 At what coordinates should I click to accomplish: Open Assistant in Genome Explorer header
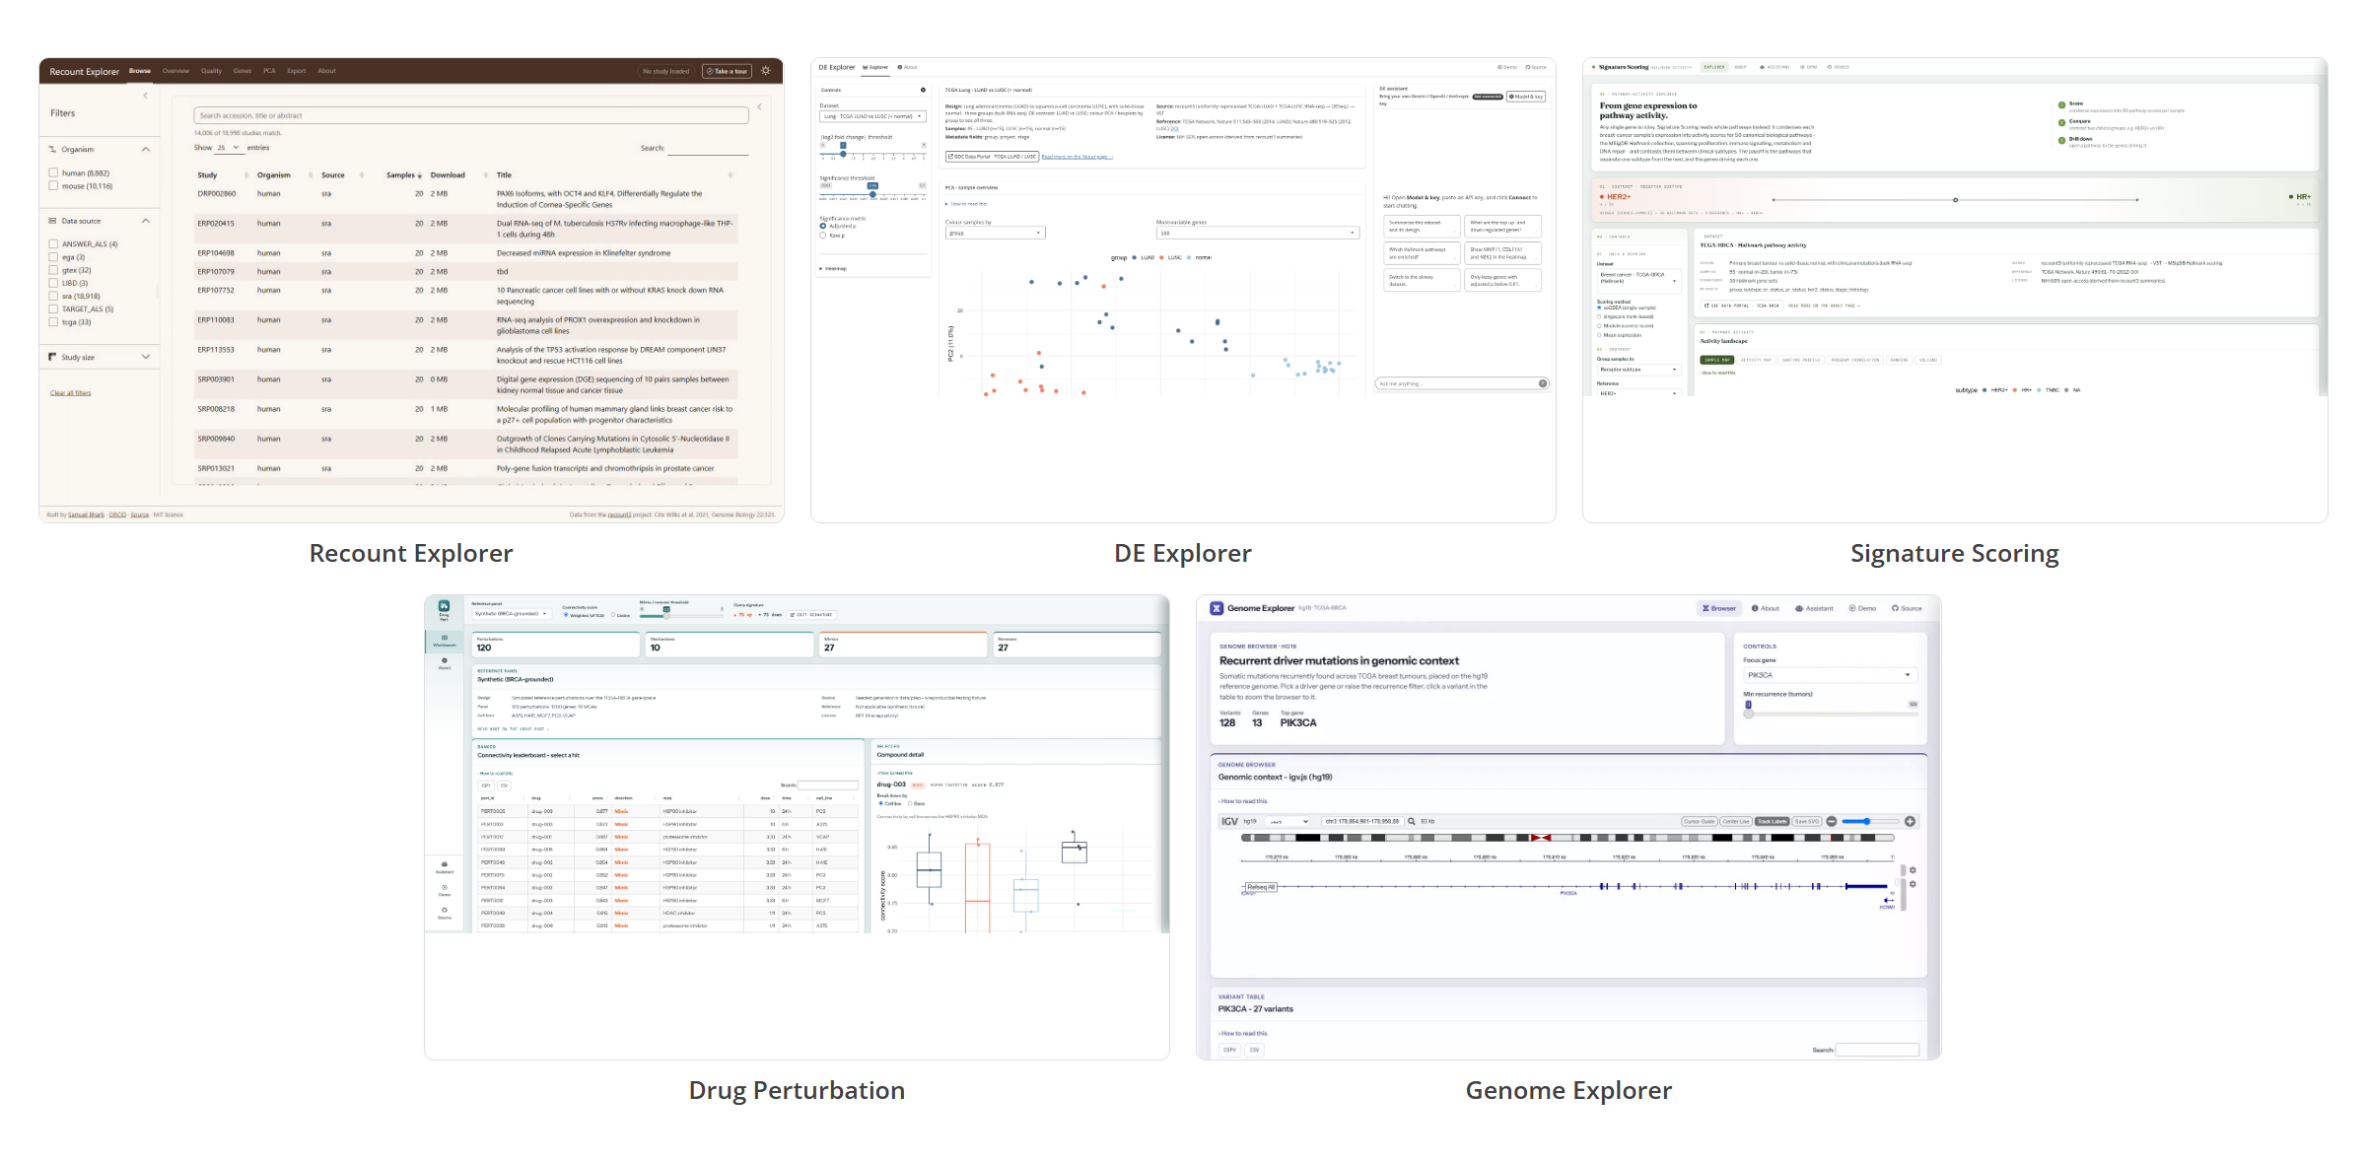pos(1814,608)
